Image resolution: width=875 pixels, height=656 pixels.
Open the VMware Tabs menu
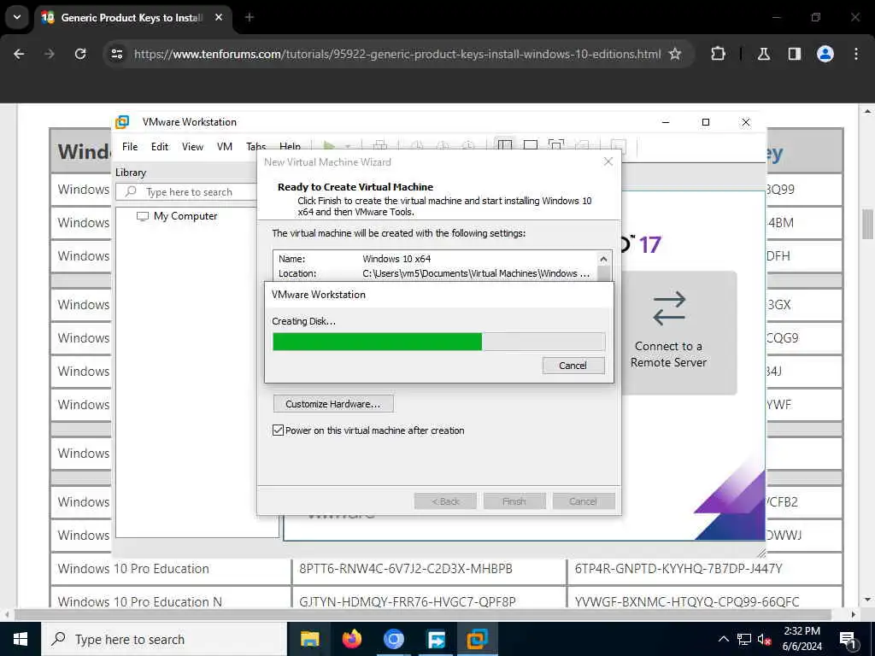256,146
